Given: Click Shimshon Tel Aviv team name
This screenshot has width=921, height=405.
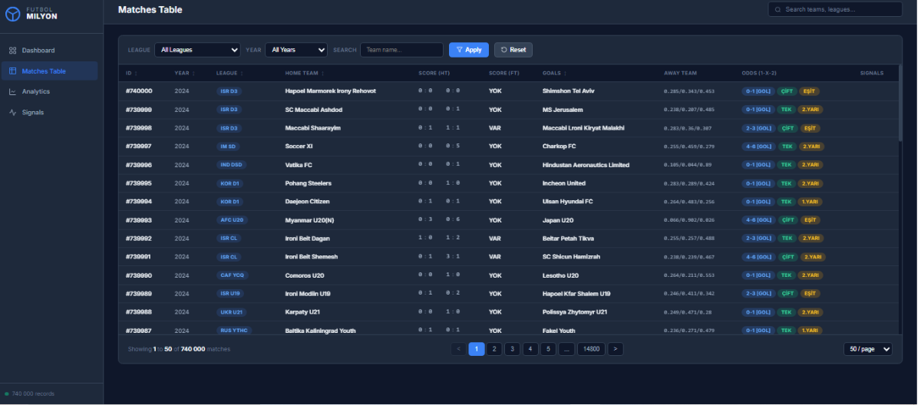Looking at the screenshot, I should coord(568,91).
